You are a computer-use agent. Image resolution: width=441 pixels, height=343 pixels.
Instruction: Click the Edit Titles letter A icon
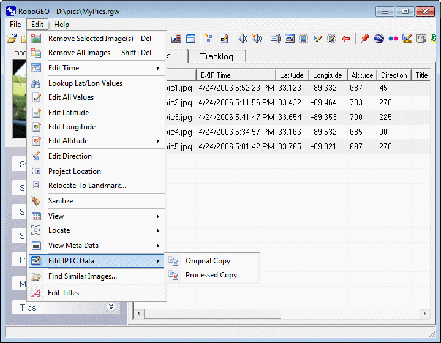(36, 293)
